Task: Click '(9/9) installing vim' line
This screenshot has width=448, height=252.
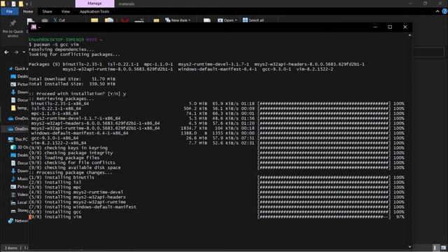Action: click(55, 217)
